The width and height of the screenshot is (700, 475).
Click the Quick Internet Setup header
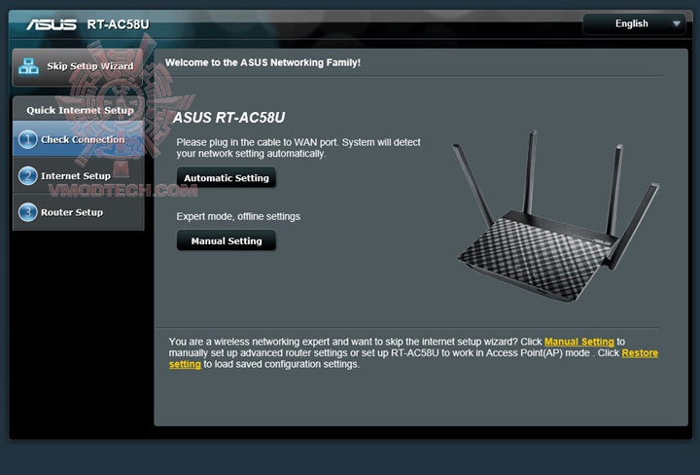(x=80, y=110)
